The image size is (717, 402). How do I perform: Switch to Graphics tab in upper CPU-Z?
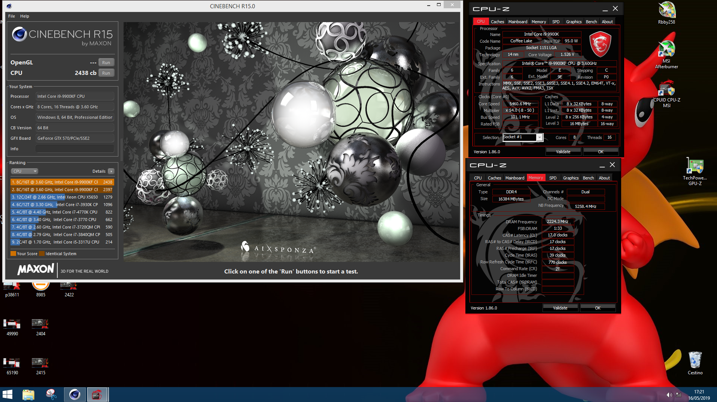click(x=574, y=22)
